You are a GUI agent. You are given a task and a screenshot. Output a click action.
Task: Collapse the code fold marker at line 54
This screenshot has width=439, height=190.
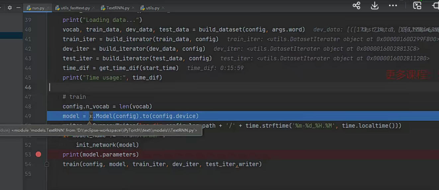[47, 164]
